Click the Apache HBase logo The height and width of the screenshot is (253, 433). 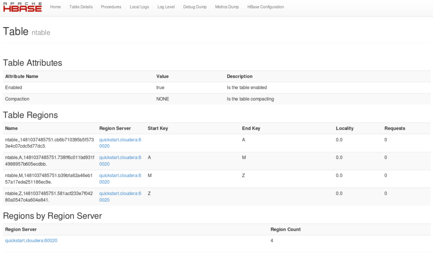pyautogui.click(x=22, y=7)
